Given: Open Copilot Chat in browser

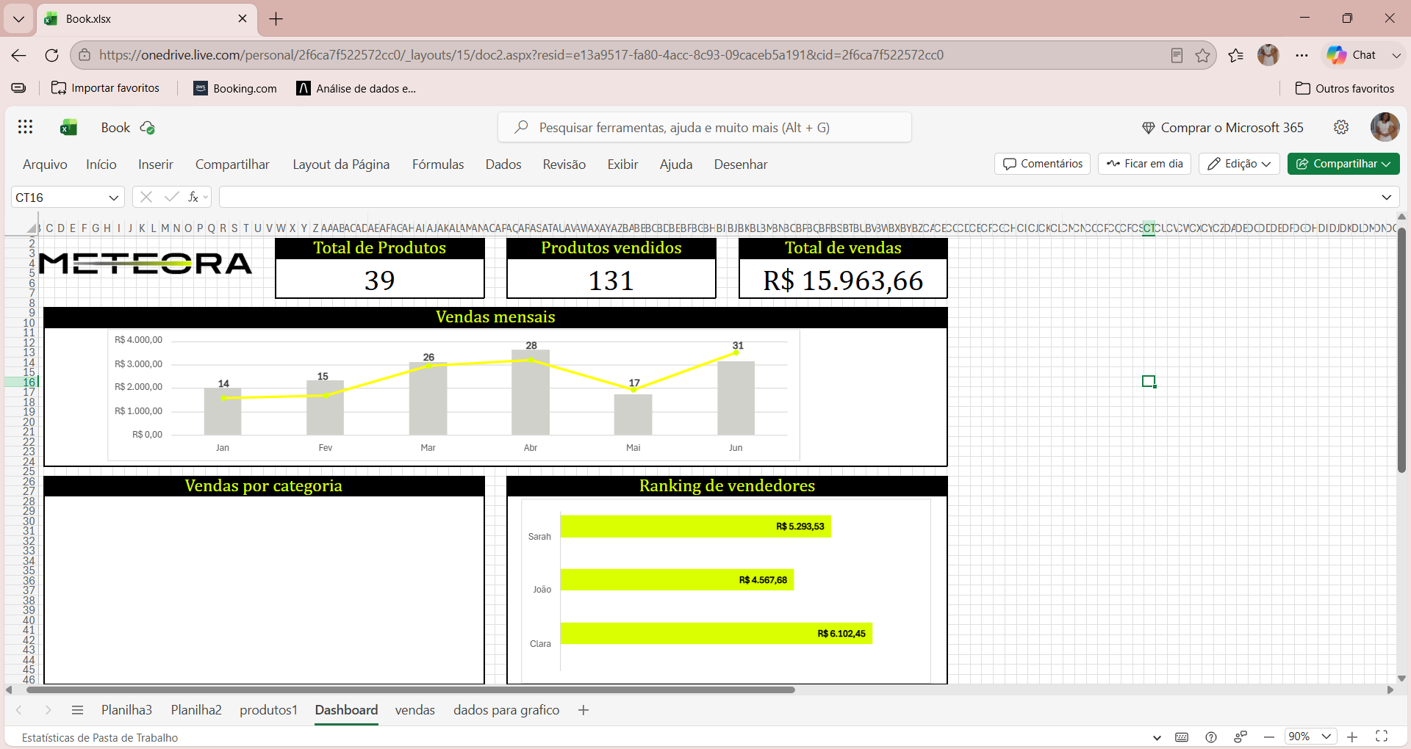Looking at the screenshot, I should coord(1351,55).
